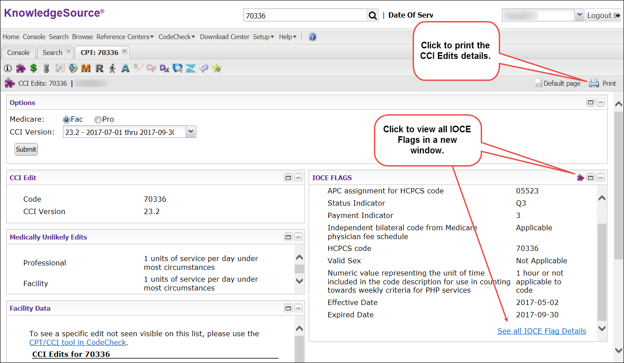Click the green dollar sign icon
This screenshot has height=363, width=624.
point(33,68)
